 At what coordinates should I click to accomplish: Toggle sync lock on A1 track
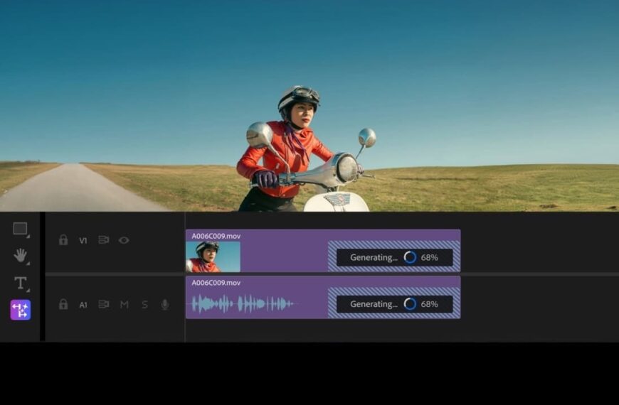click(x=103, y=304)
